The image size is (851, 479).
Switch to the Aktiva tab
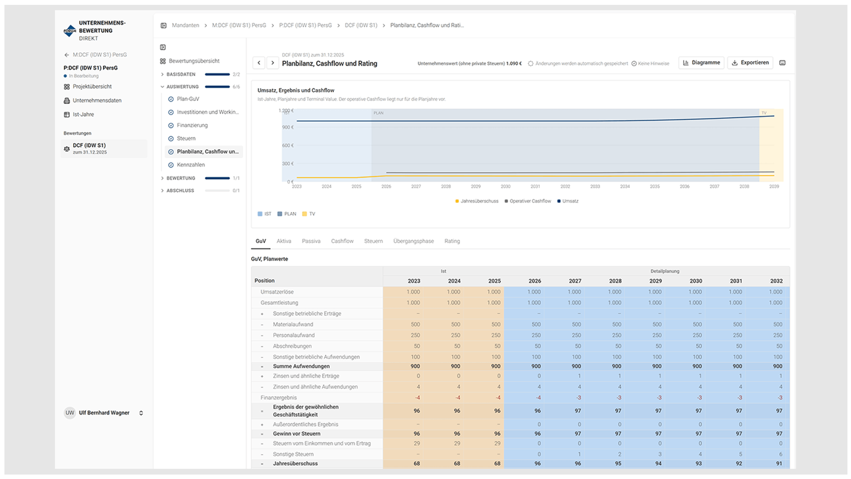284,241
